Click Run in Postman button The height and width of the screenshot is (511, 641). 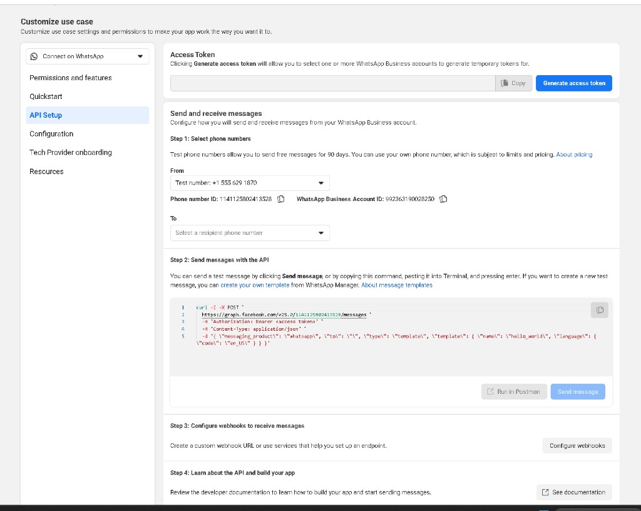514,391
